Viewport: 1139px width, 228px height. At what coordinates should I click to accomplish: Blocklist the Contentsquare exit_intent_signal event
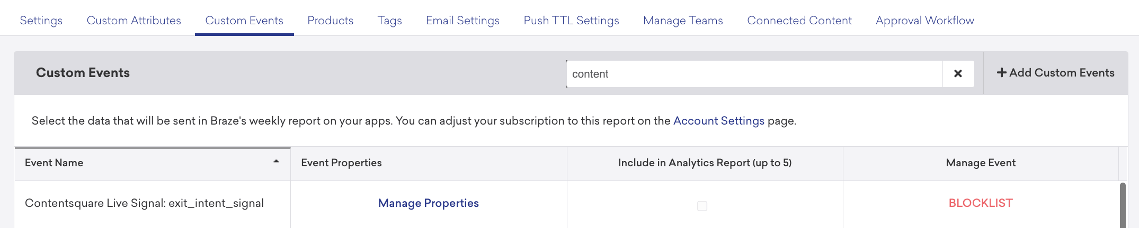980,203
